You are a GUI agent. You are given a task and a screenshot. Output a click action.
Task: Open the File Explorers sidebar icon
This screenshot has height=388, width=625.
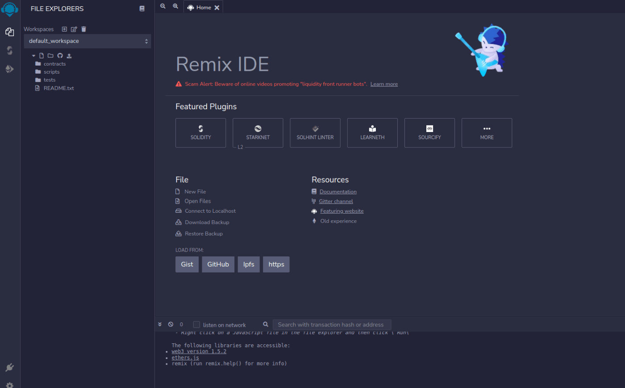tap(9, 32)
